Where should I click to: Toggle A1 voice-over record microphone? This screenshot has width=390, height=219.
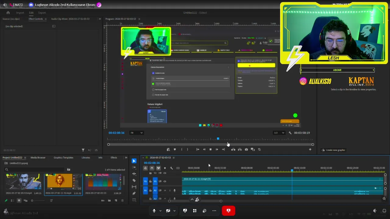pyautogui.click(x=174, y=190)
